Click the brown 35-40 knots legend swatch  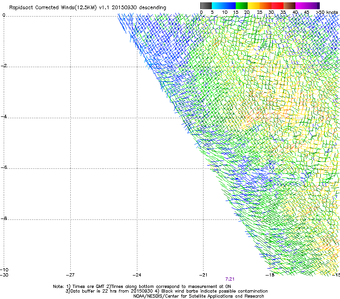click(289, 6)
